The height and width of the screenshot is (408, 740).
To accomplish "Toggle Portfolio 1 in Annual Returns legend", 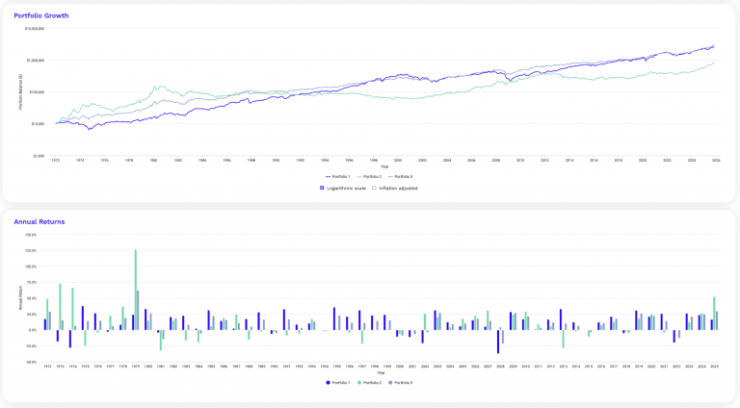I will point(338,383).
